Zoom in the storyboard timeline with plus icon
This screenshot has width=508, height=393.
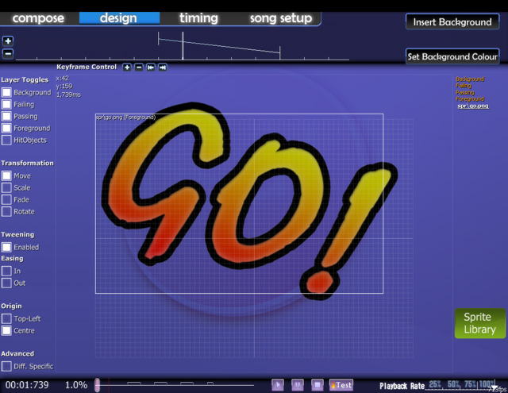[8, 41]
